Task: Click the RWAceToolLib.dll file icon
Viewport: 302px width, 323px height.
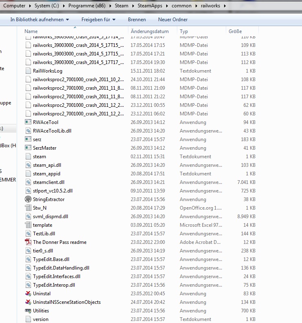Action: (28, 131)
